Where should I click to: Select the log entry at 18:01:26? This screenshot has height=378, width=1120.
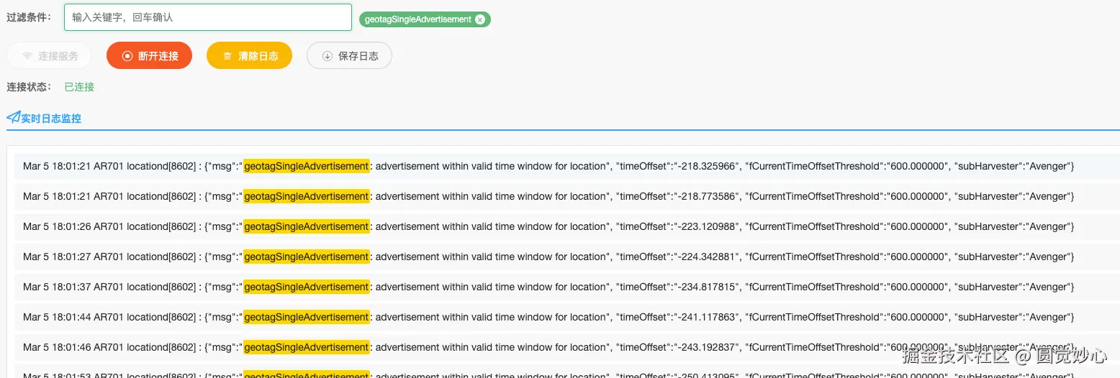[x=547, y=226]
